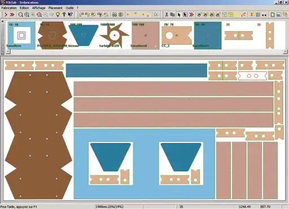
Task: Open the Outils menu
Action: click(x=69, y=8)
